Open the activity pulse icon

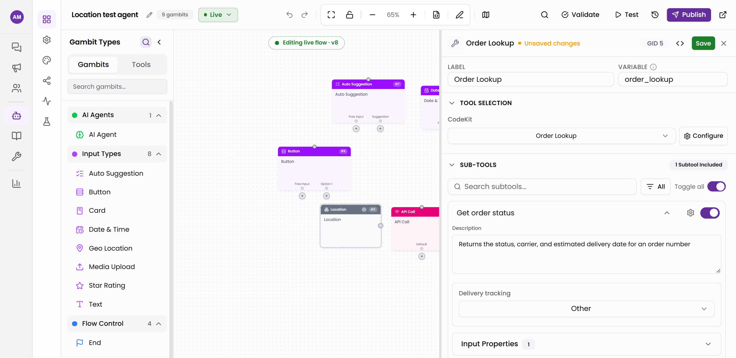point(47,101)
